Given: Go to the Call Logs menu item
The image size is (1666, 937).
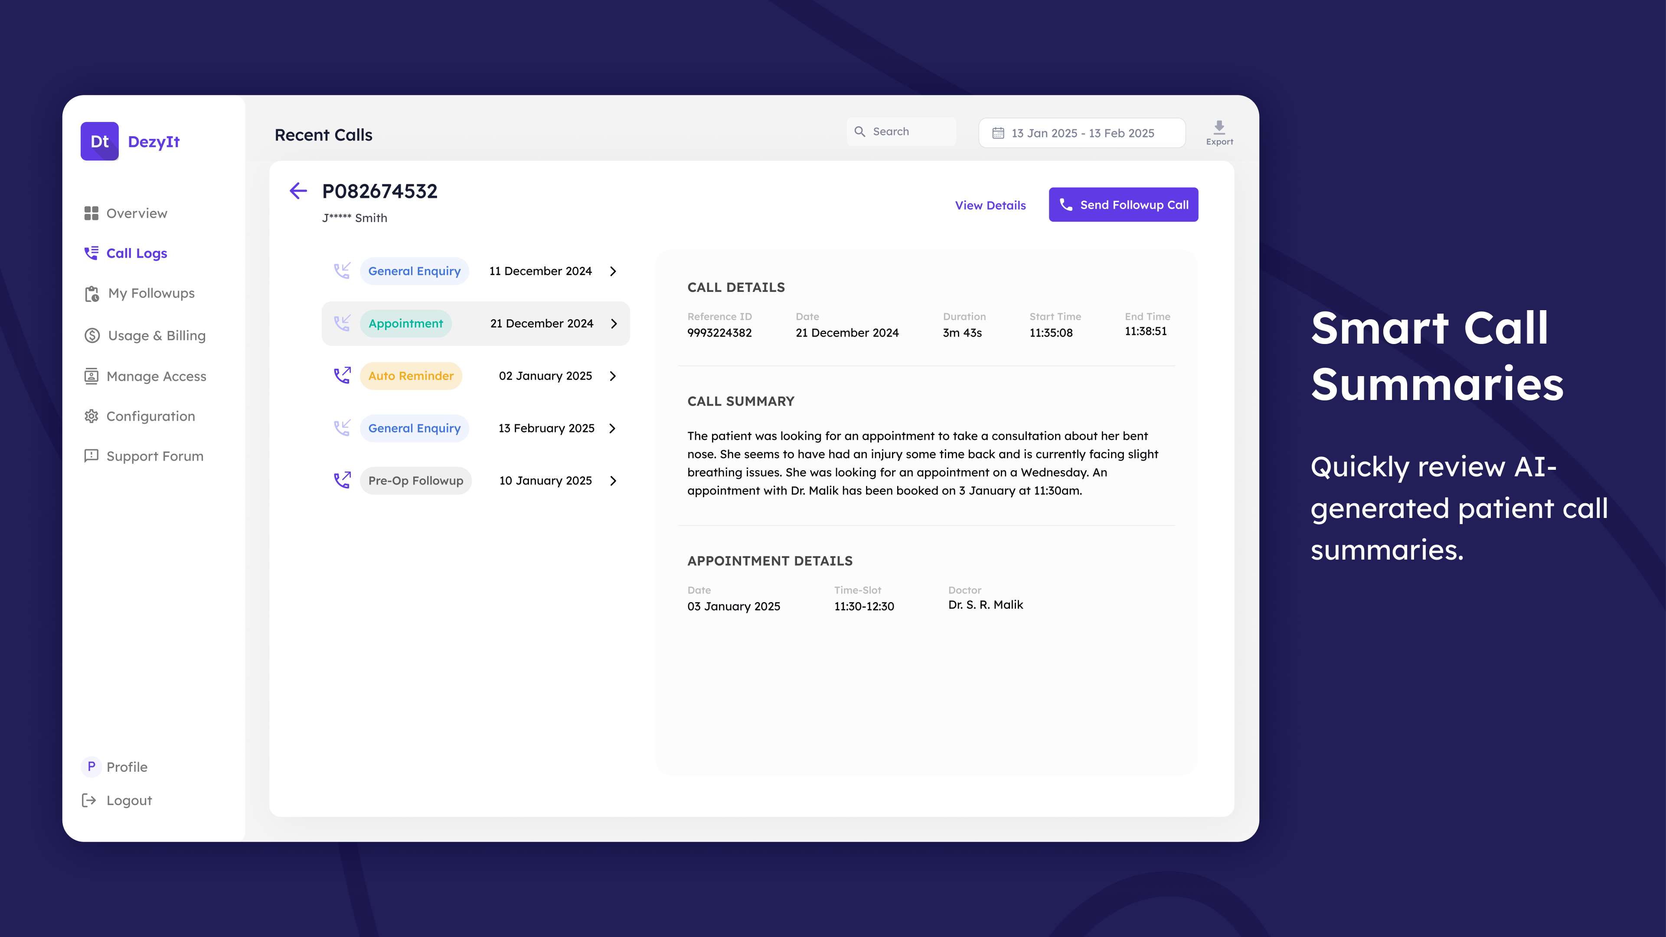Looking at the screenshot, I should [x=137, y=253].
